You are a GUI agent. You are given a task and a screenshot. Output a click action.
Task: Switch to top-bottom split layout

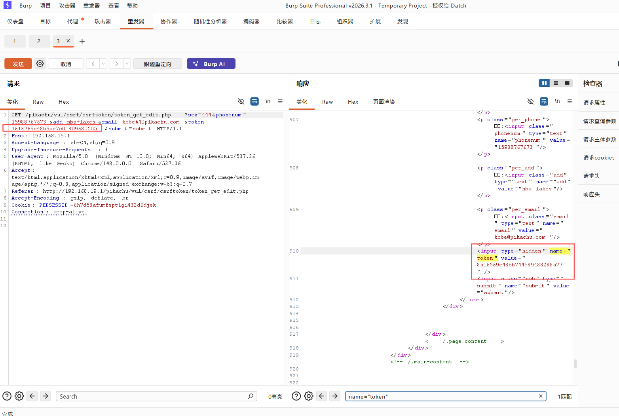556,83
